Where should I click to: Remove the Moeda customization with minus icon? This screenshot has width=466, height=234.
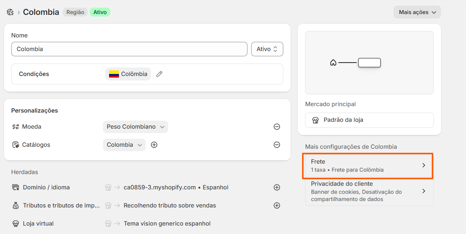pyautogui.click(x=277, y=127)
